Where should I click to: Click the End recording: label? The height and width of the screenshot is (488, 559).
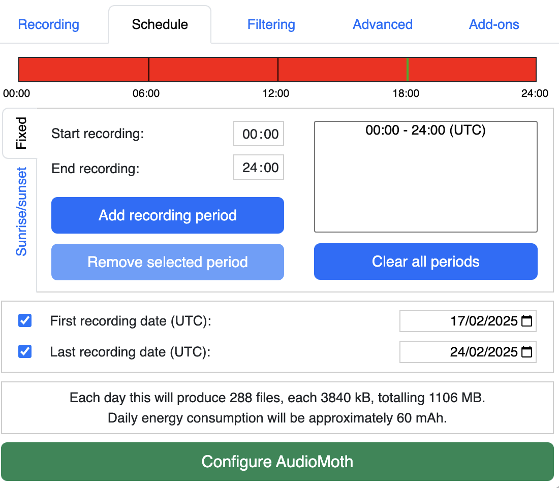pyautogui.click(x=95, y=169)
